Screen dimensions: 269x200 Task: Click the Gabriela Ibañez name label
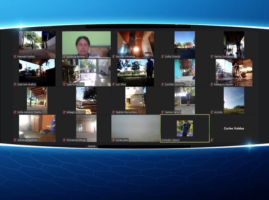(26, 84)
